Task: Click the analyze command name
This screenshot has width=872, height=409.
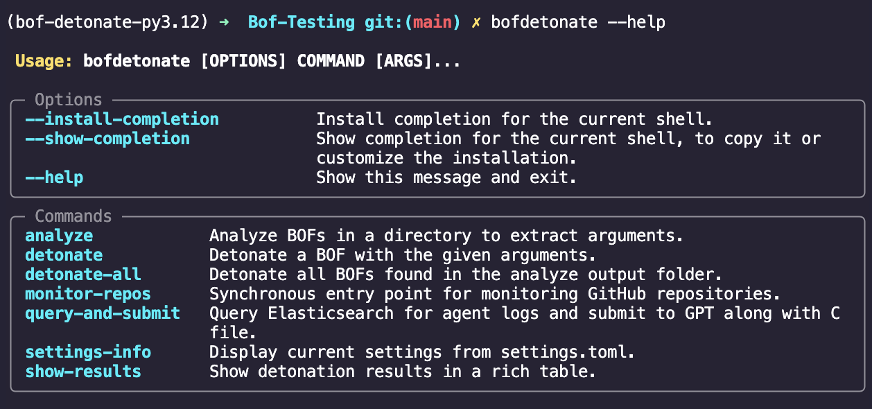Action: click(x=59, y=236)
